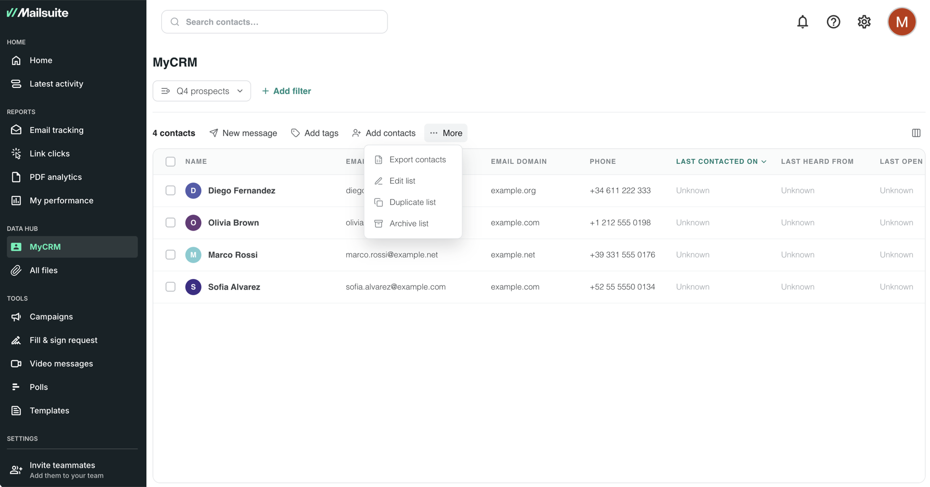
Task: Open settings gear icon
Action: coord(864,22)
